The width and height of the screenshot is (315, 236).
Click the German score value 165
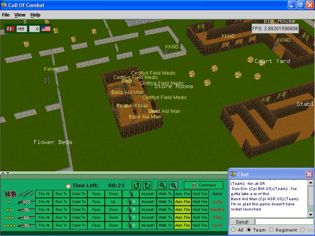[22, 29]
